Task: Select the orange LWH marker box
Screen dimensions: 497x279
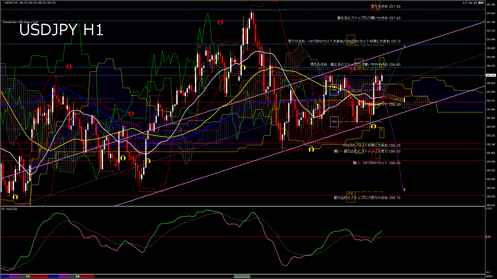Action: coord(351,43)
